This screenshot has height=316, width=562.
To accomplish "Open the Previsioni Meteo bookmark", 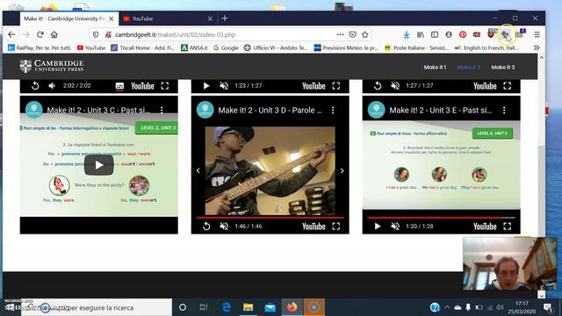I will 346,47.
